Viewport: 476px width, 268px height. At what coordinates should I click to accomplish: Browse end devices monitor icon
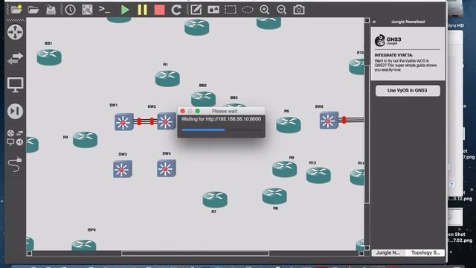pos(15,85)
